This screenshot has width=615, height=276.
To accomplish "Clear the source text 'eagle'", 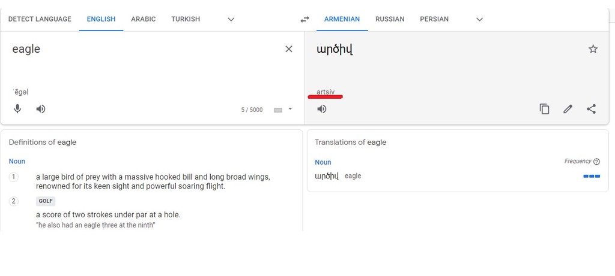I will point(289,49).
